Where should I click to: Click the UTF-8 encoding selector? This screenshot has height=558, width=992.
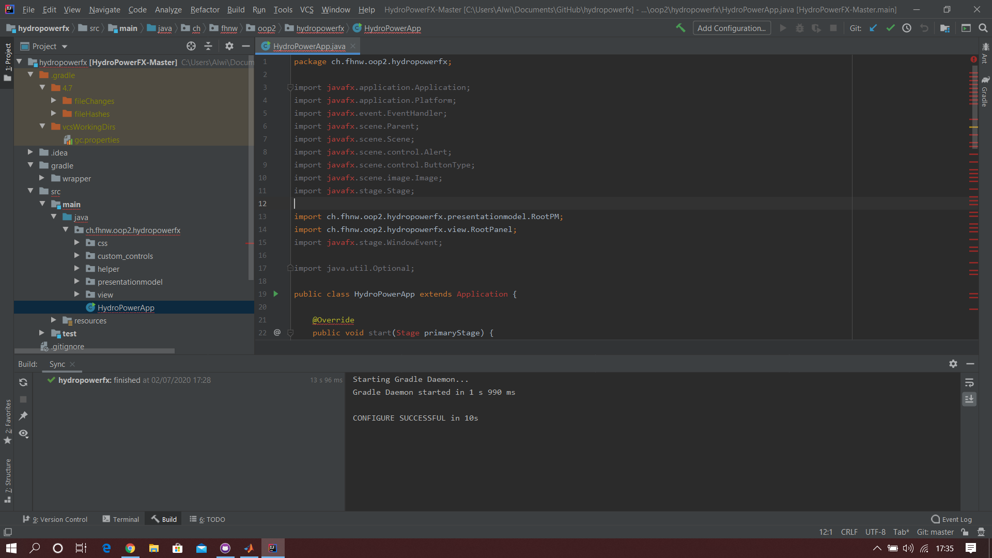click(x=875, y=532)
